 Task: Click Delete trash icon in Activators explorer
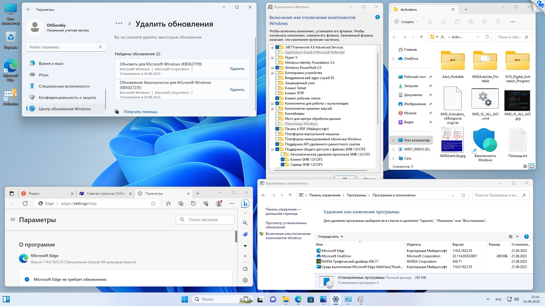coord(498,22)
